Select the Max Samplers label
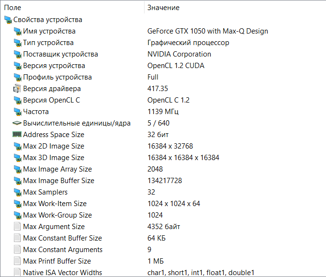Viewport: 326px width, 277px height. (45, 192)
